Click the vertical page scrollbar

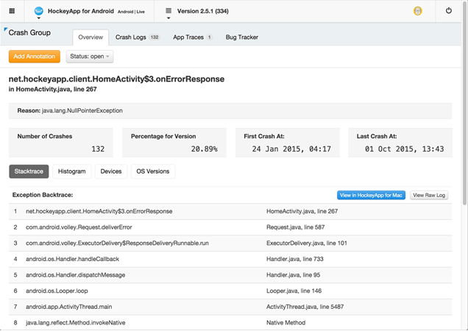464,104
